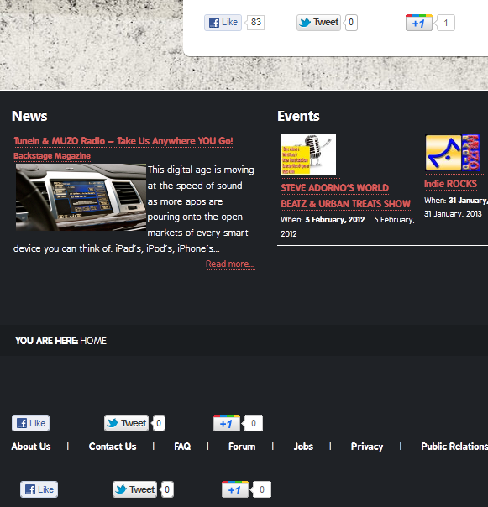Open the Jobs footer link
Screen dimensions: 488x507
click(x=303, y=447)
